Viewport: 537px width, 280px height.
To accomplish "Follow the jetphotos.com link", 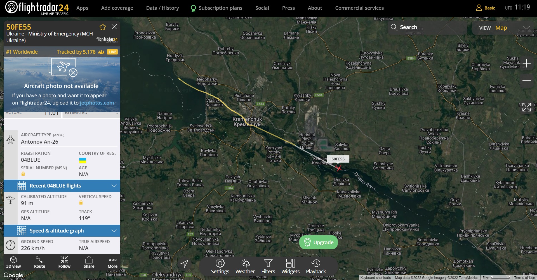I will point(97,103).
